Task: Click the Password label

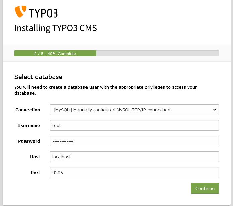Action: tap(29, 141)
